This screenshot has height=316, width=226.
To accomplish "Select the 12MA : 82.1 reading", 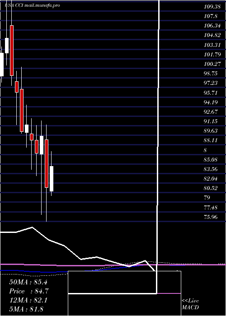I will (x=28, y=300).
